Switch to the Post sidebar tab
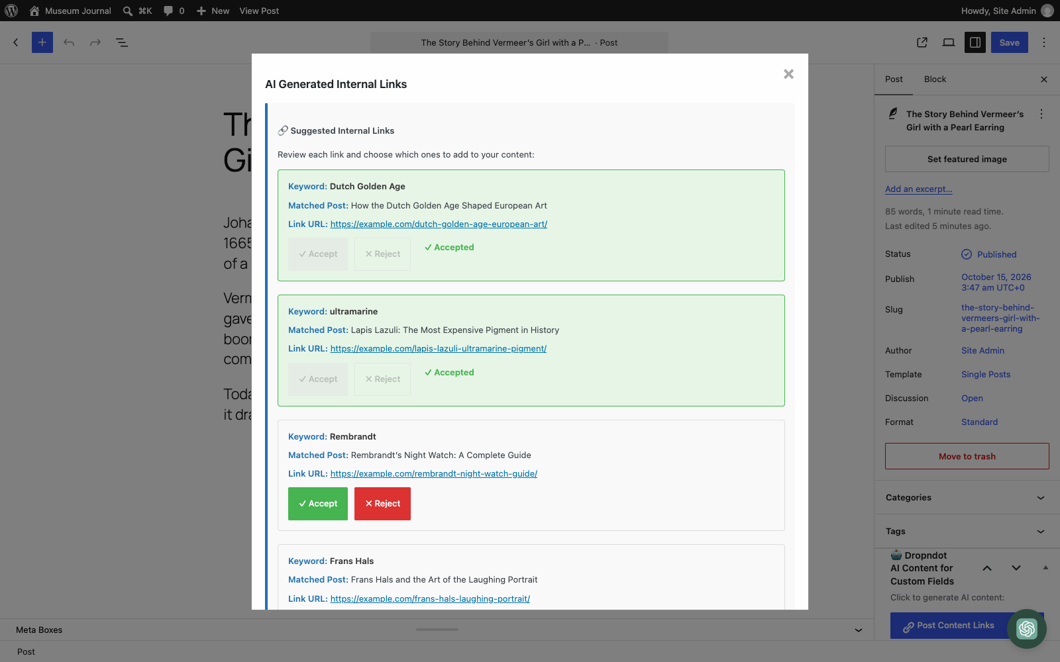 tap(894, 79)
